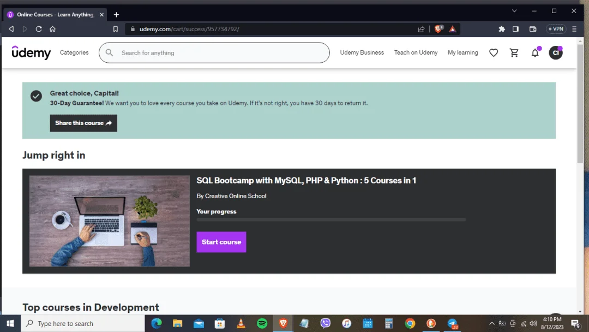This screenshot has width=589, height=332.
Task: Click the Udemy logo
Action: pyautogui.click(x=31, y=52)
